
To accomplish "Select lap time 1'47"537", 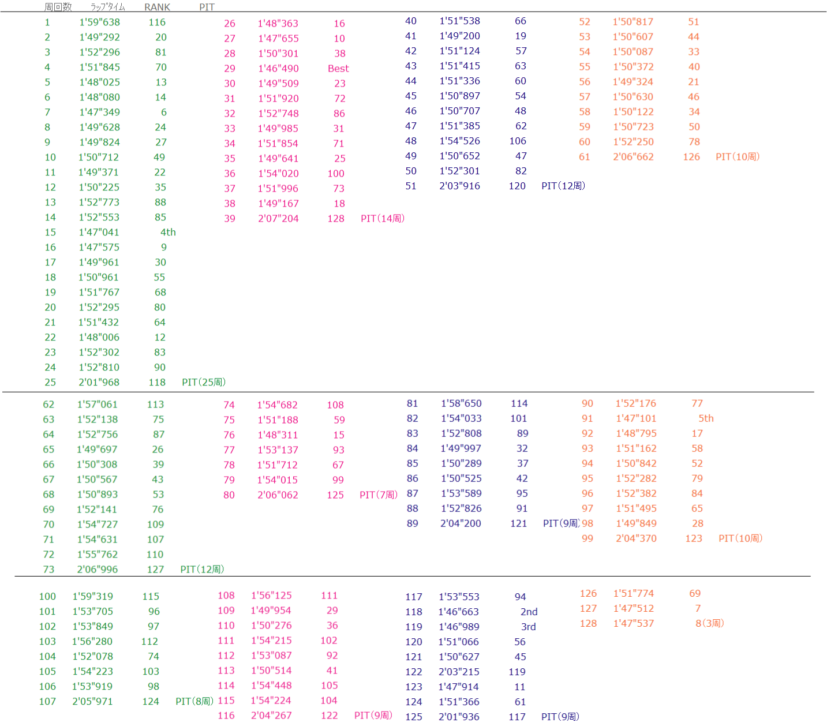I will 634,623.
